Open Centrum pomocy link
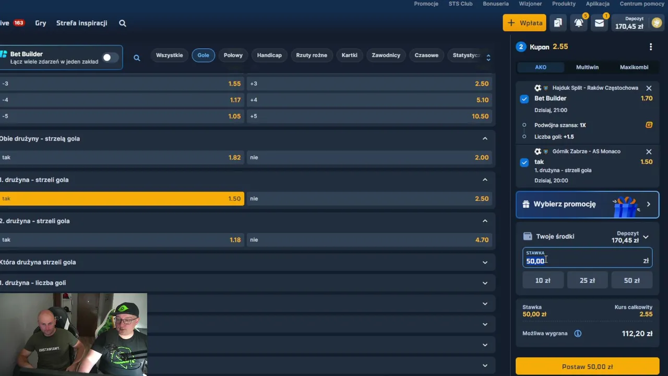Image resolution: width=668 pixels, height=376 pixels. 642,4
